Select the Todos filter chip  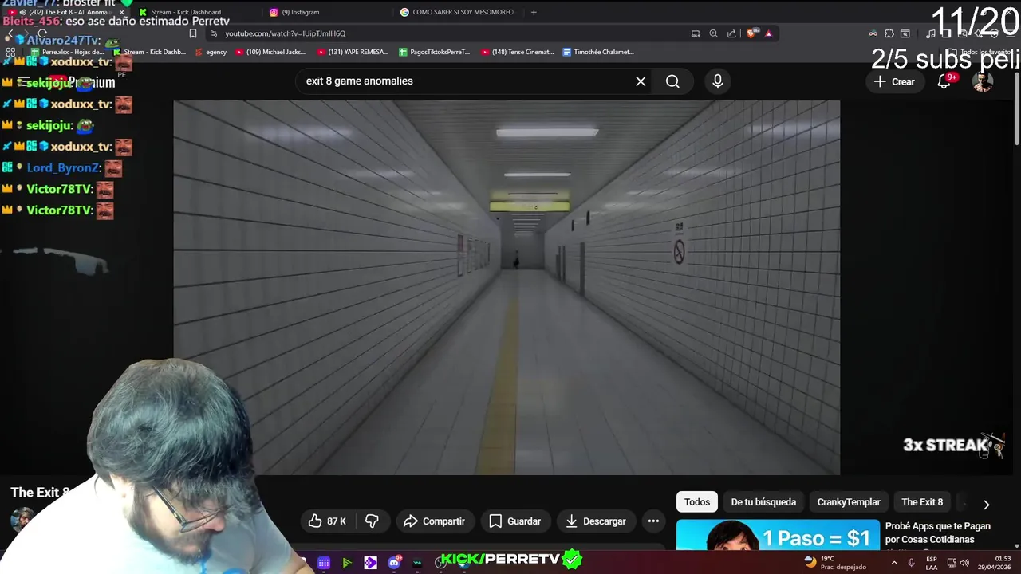(x=697, y=502)
